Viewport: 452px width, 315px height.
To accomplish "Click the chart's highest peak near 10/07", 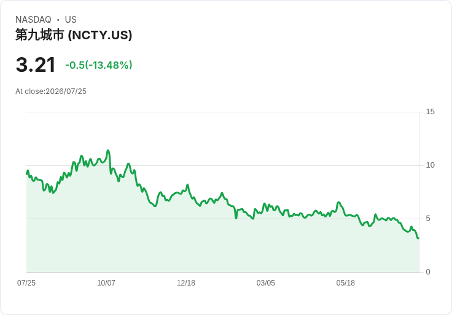I will (108, 150).
